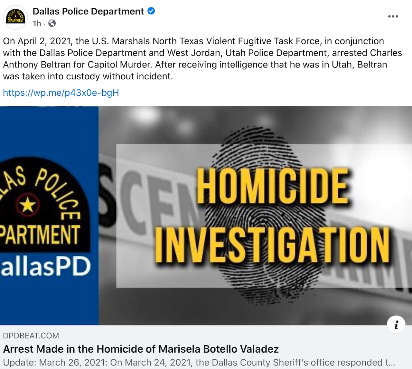
Task: Click the blue verified badge checkmark
Action: (151, 11)
